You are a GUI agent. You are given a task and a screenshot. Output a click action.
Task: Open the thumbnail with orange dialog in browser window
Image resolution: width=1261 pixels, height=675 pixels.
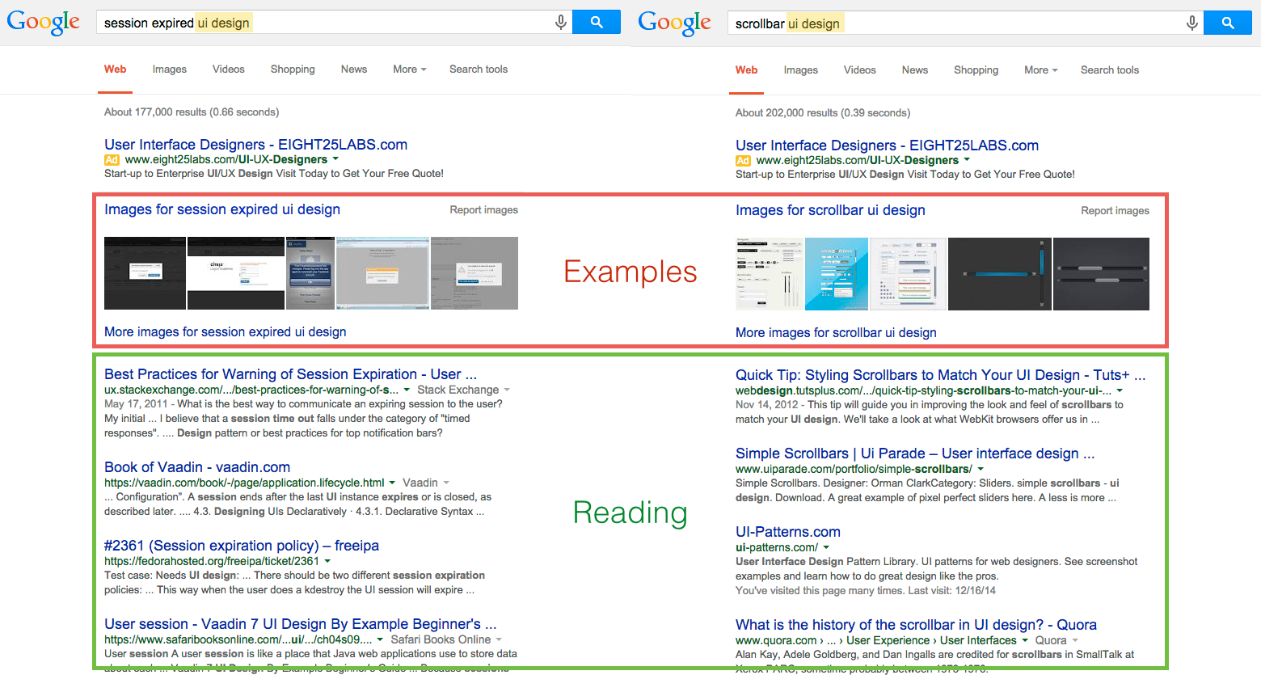pos(382,273)
